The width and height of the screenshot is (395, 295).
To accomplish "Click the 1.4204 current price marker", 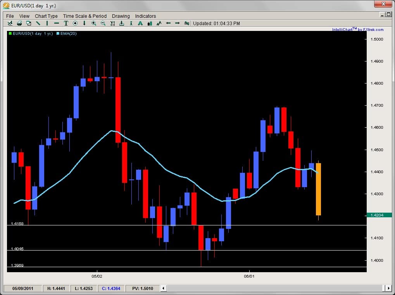I will click(379, 215).
